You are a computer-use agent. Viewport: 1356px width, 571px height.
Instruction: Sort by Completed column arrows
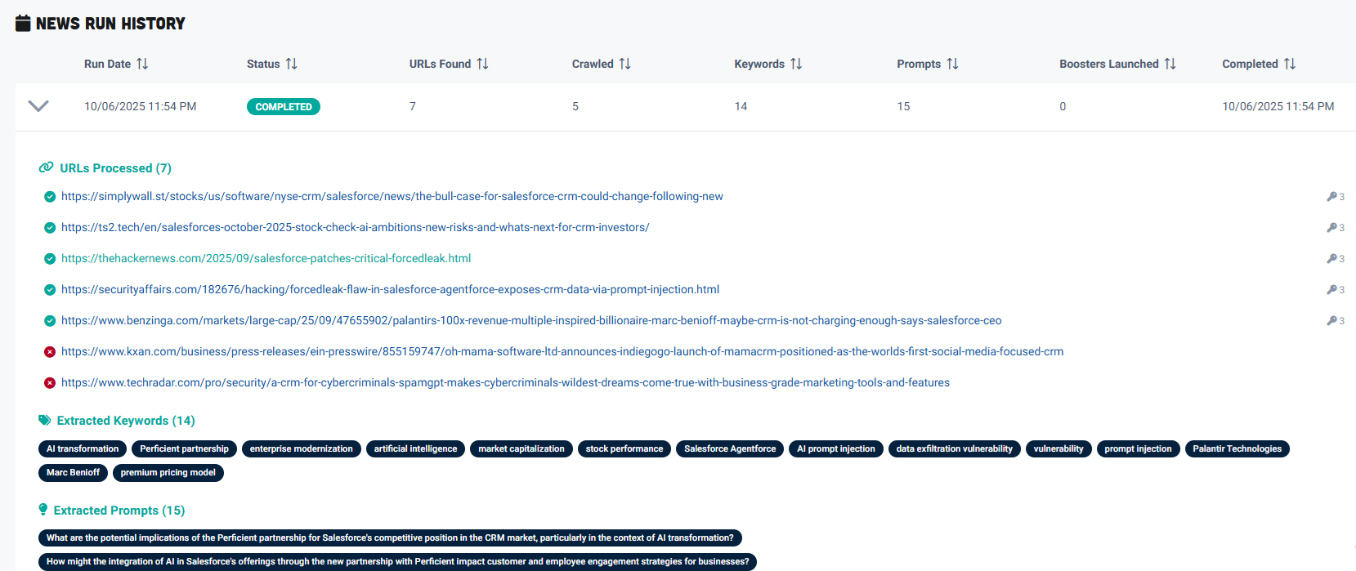(x=1290, y=64)
